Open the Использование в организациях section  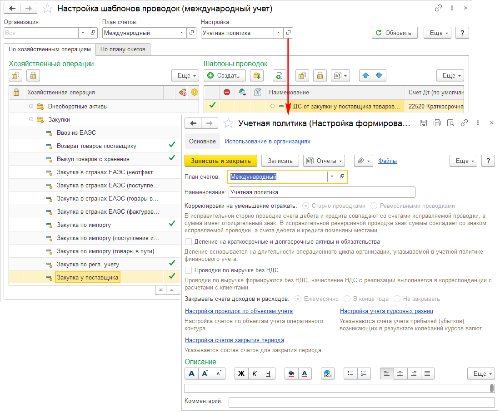click(267, 142)
